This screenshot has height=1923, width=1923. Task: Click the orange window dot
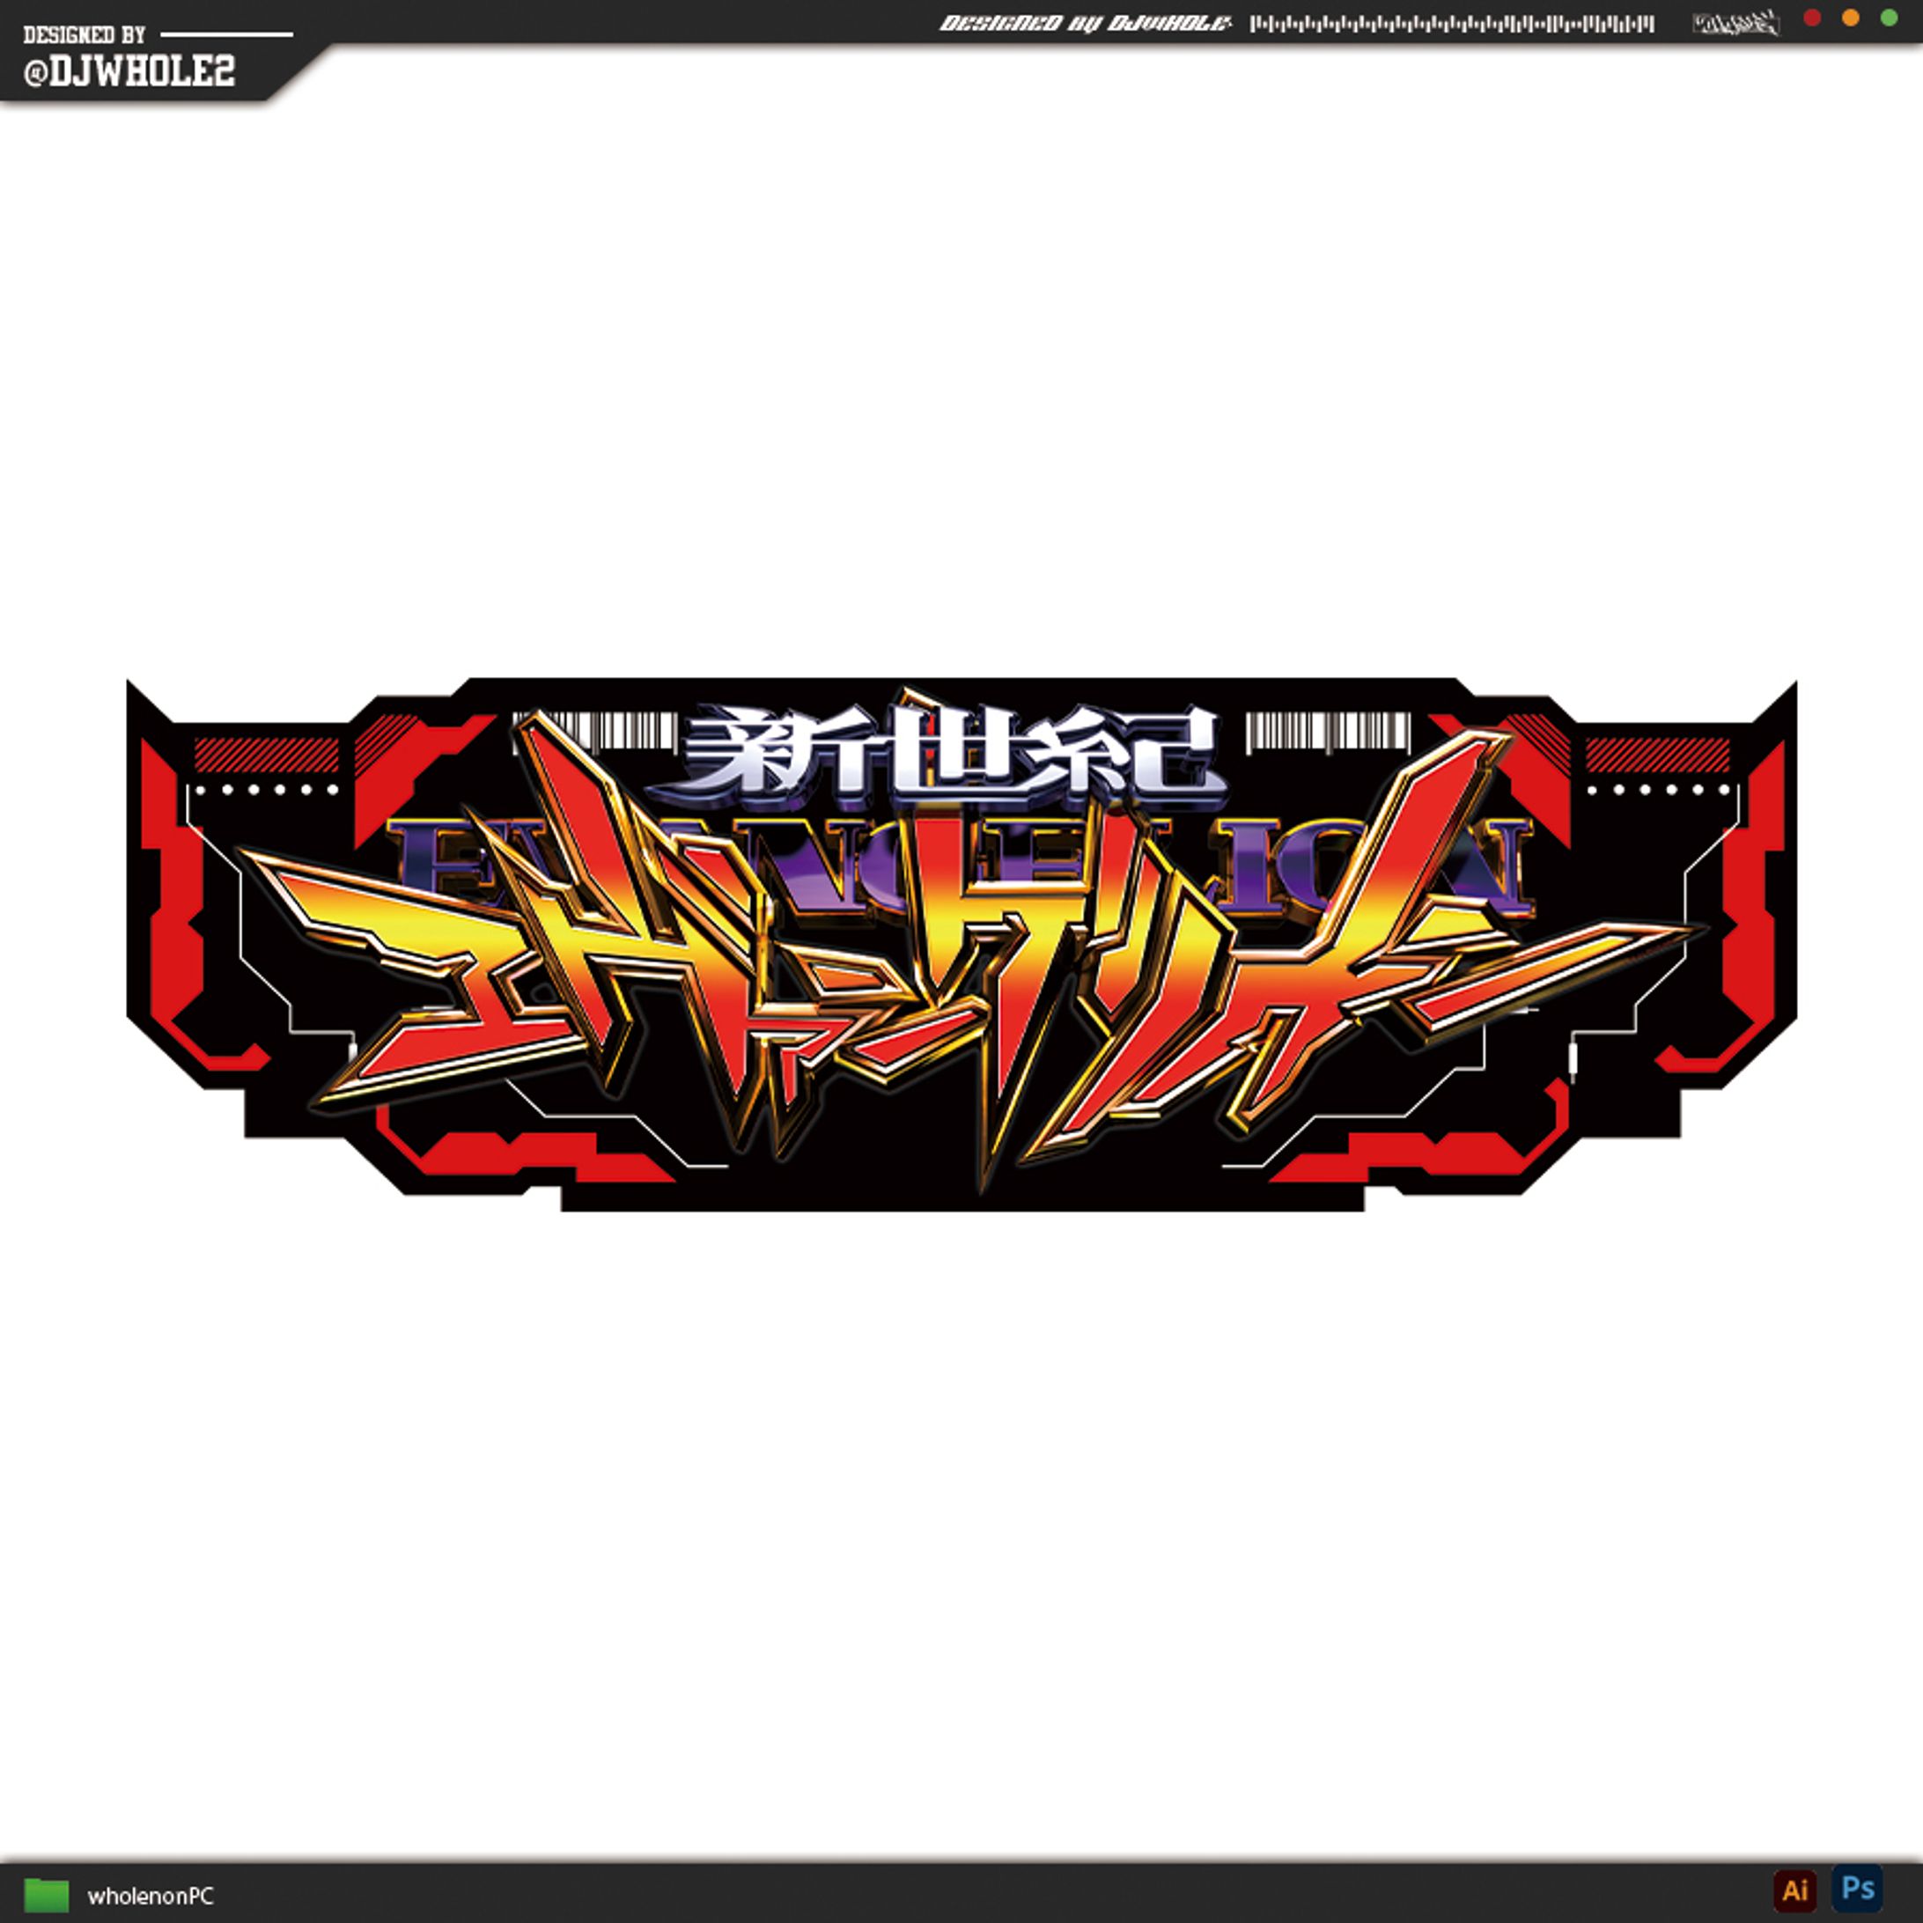pyautogui.click(x=1850, y=18)
